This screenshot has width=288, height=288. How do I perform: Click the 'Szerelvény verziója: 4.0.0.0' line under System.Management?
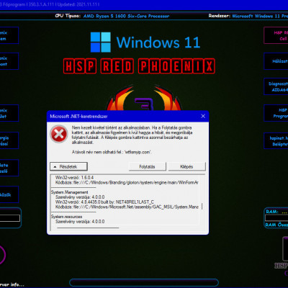[x=80, y=197]
